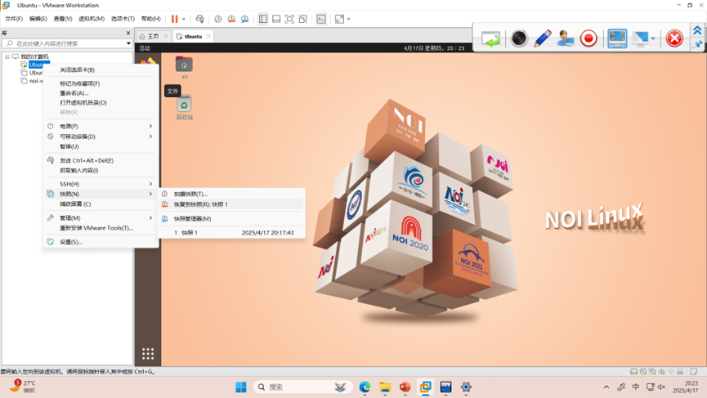Toggle the full screen monitor icon on floating toolbar
Viewport: 707px width, 398px height.
pyautogui.click(x=617, y=38)
